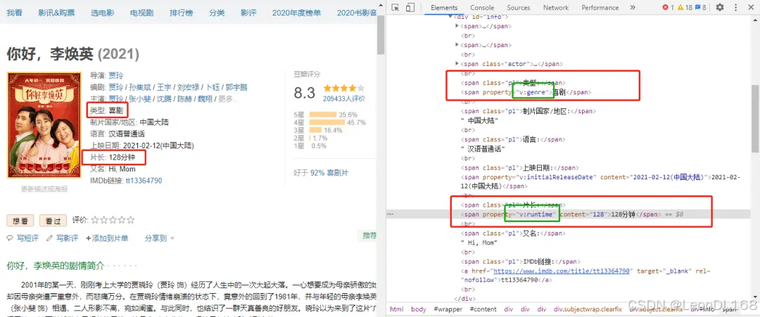
Task: Expand the first collapsed span node
Action: click(457, 26)
